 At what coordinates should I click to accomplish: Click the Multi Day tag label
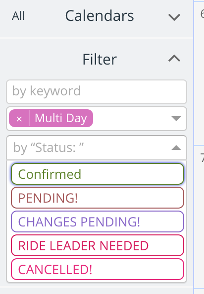[x=61, y=118]
